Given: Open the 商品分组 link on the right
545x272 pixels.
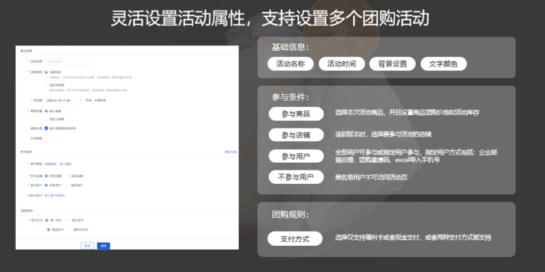Looking at the screenshot, I should (231, 152).
